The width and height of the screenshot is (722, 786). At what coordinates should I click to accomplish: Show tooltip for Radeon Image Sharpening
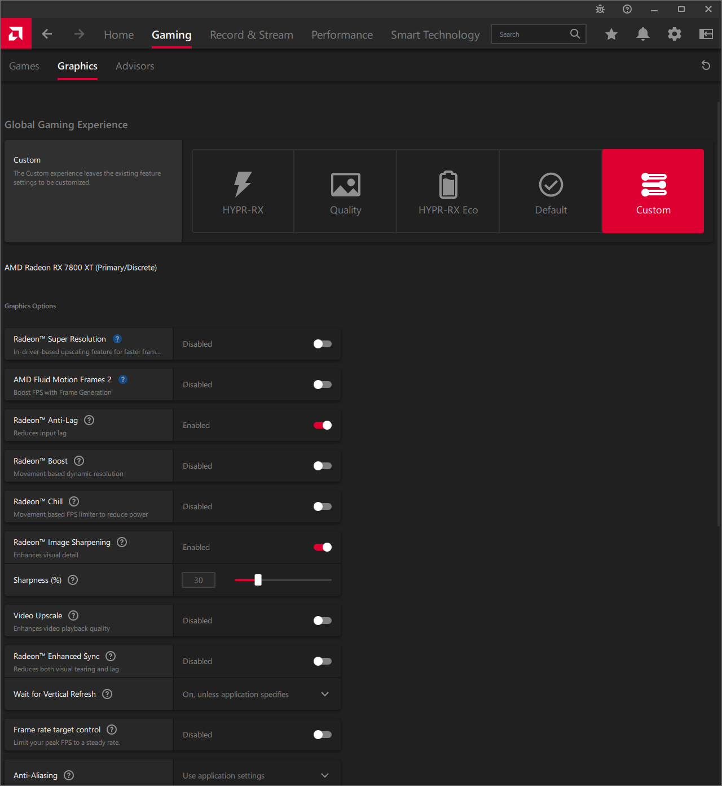(x=122, y=542)
